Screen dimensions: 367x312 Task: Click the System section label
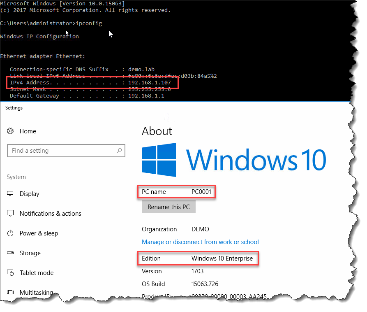coord(16,177)
